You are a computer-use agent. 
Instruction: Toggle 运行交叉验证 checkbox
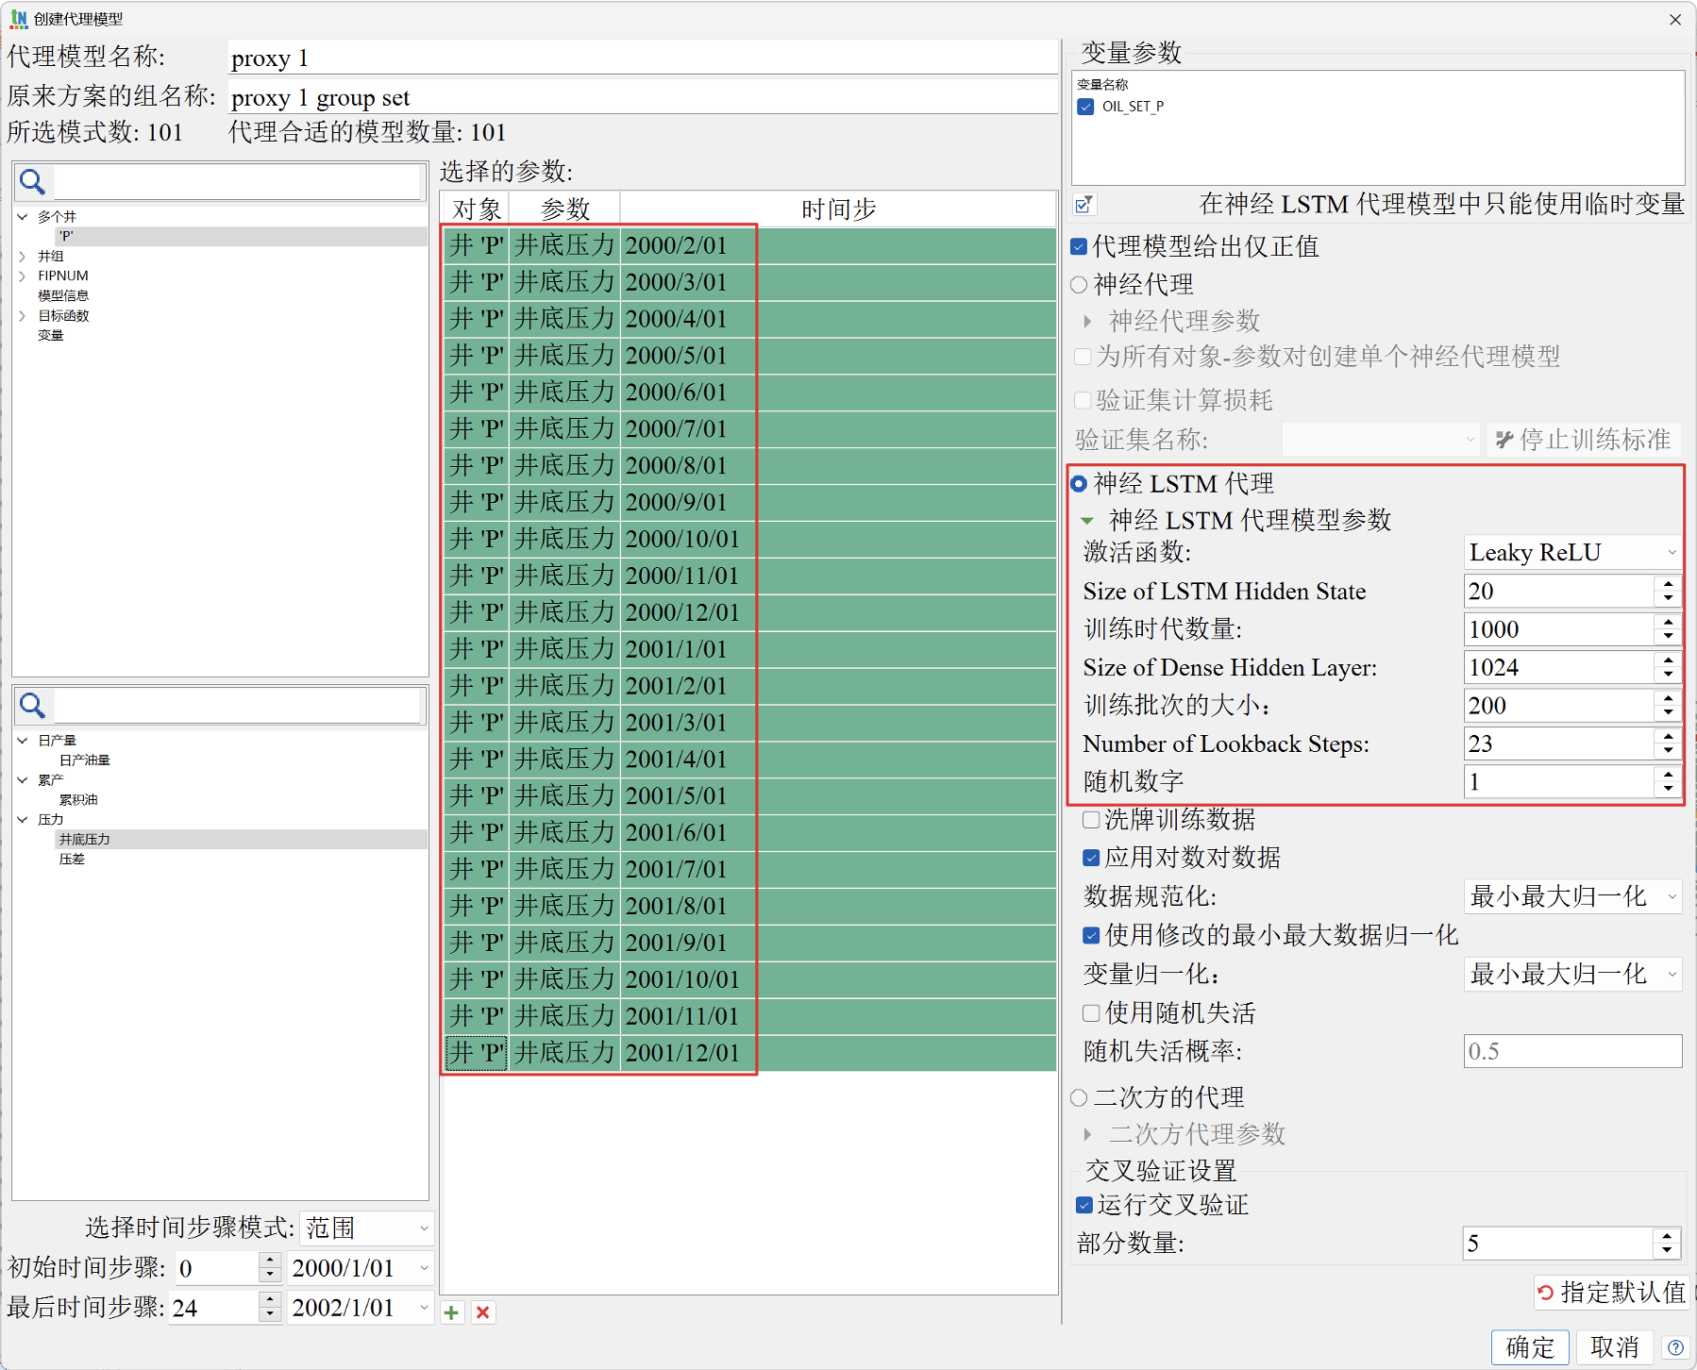[1084, 1205]
